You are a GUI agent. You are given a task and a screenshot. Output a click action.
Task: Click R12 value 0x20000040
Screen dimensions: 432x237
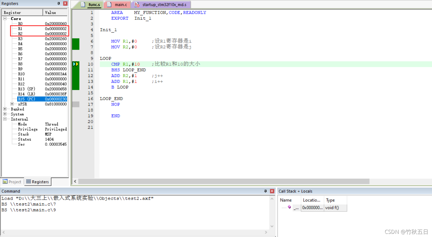pyautogui.click(x=56, y=84)
